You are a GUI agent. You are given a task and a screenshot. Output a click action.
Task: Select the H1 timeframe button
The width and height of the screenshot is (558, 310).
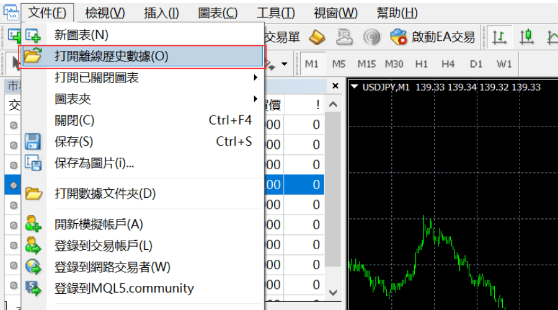[x=422, y=64]
